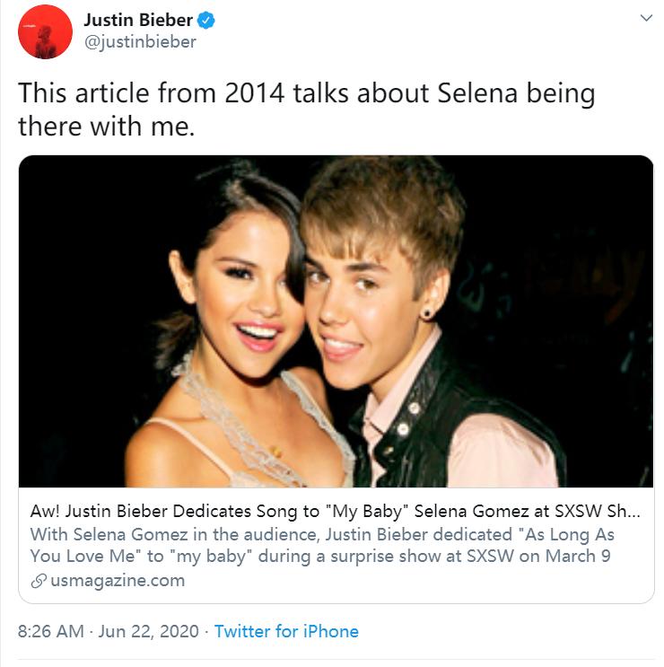Open the tweet options chevron menu
The height and width of the screenshot is (667, 664).
[645, 18]
